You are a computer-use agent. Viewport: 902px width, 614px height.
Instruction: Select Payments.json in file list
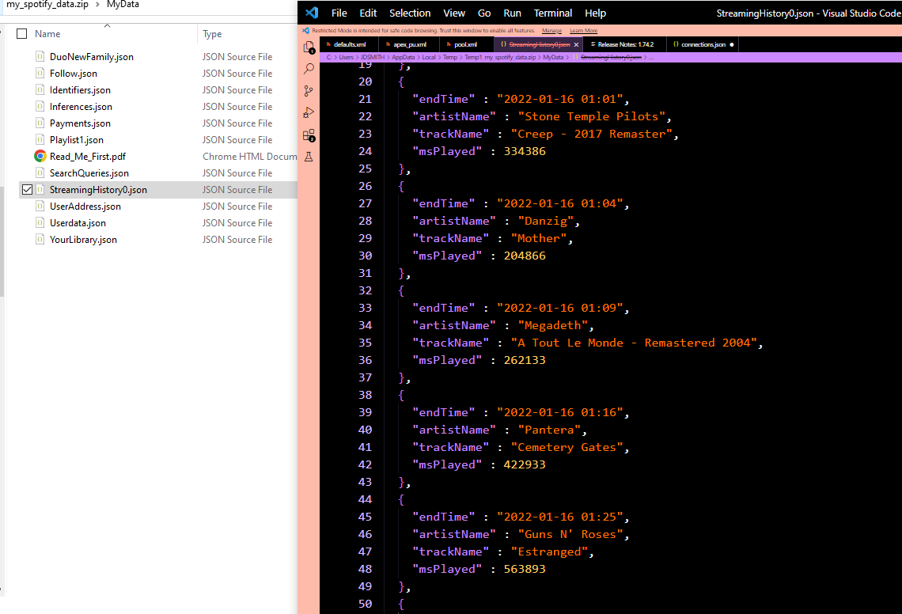coord(80,123)
